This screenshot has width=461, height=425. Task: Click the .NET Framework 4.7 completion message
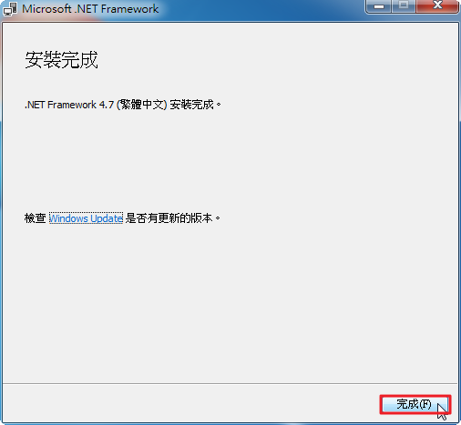coord(123,105)
